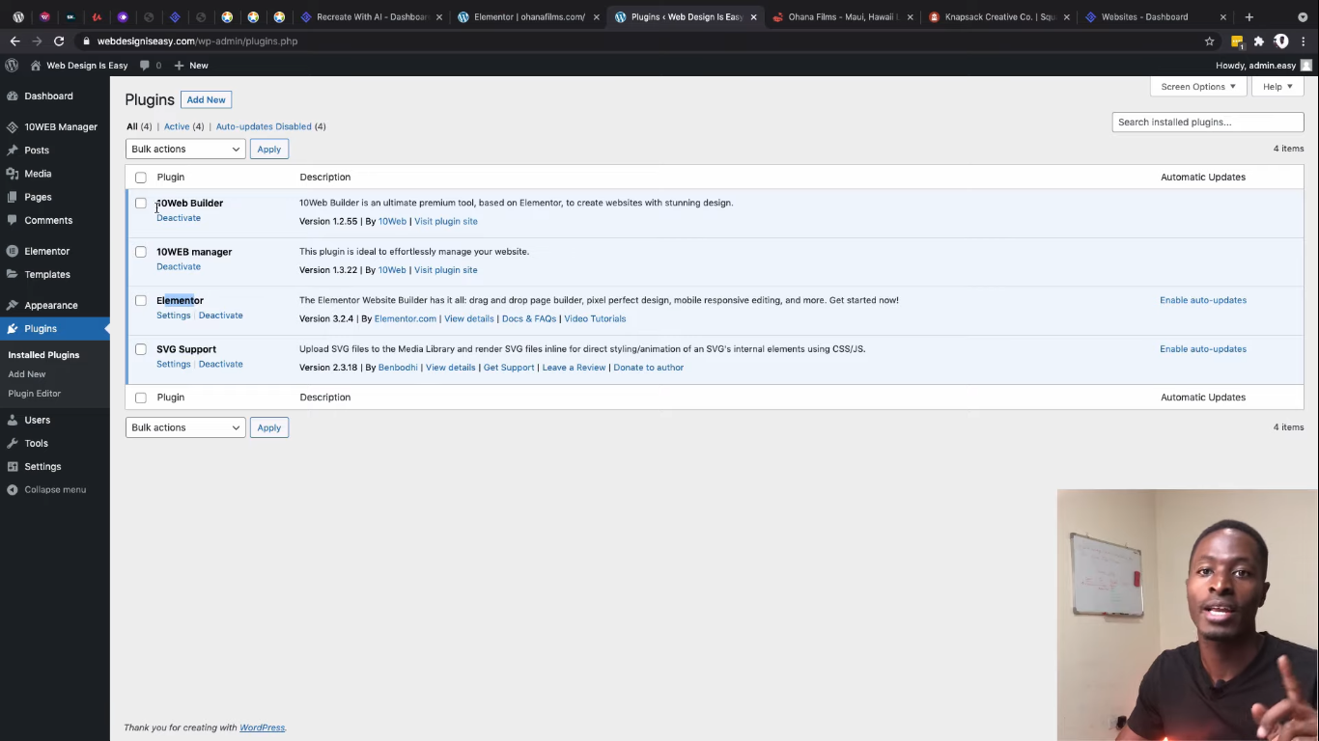
Task: Click the admin.easy avatar in the admin bar
Action: [x=1306, y=65]
